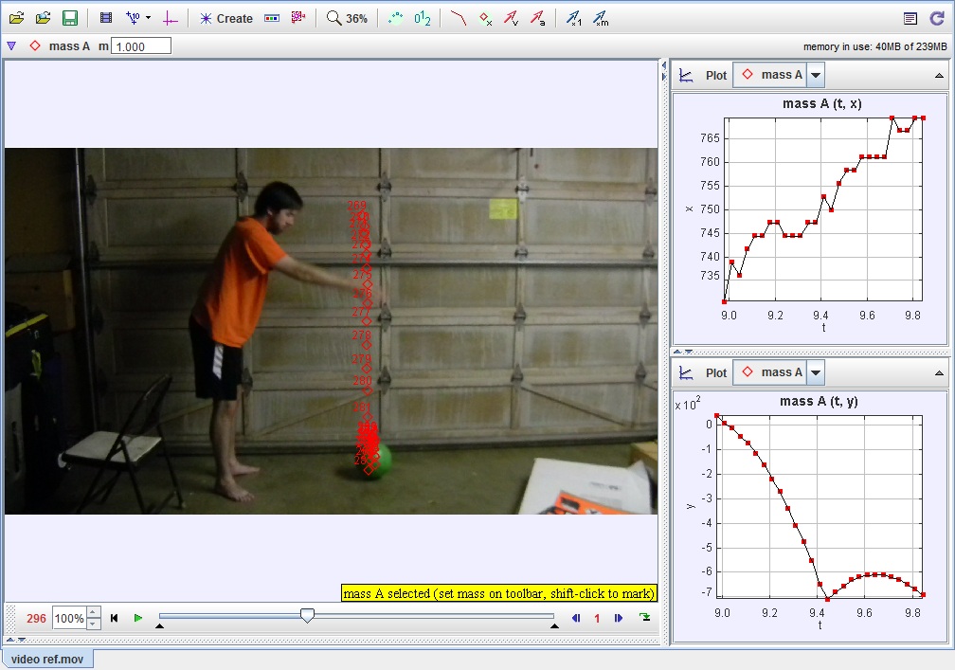Click the bottom plot title mass A (t, y)
Image resolution: width=955 pixels, height=670 pixels.
pos(819,401)
